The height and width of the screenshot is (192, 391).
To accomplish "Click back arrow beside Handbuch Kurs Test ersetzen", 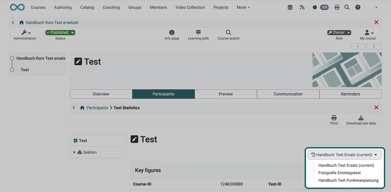I will pyautogui.click(x=13, y=22).
